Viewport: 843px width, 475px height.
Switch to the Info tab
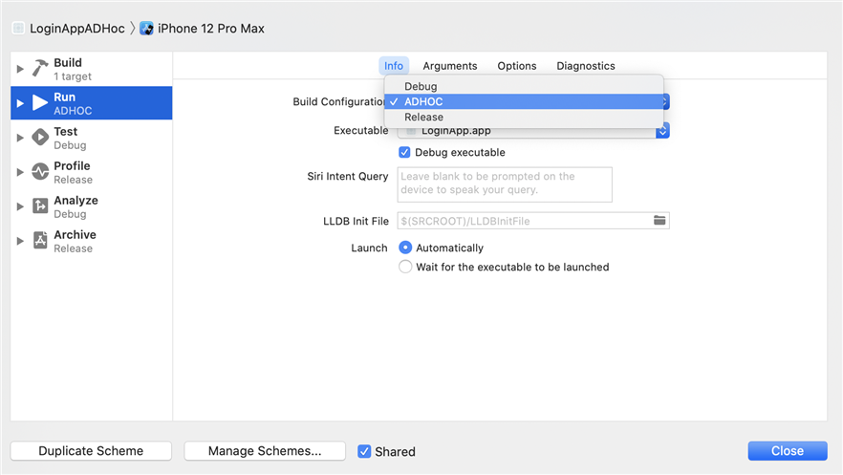pyautogui.click(x=394, y=66)
